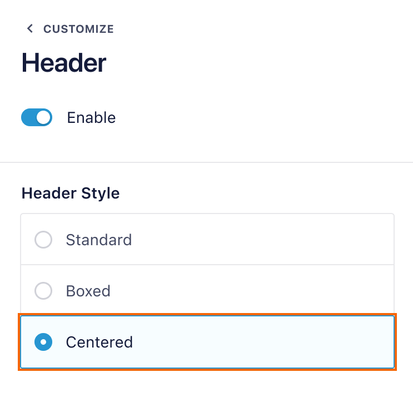Click the "Centered" option label
Viewport: 413px width, 402px height.
click(x=99, y=342)
